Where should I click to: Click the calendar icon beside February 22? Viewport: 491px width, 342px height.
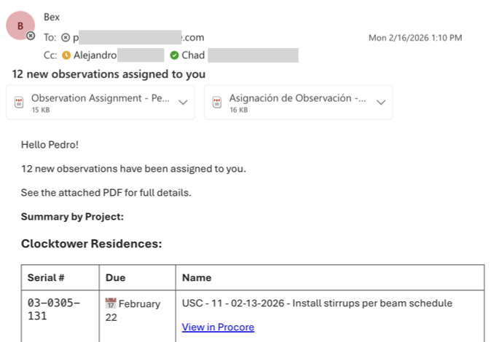point(111,303)
